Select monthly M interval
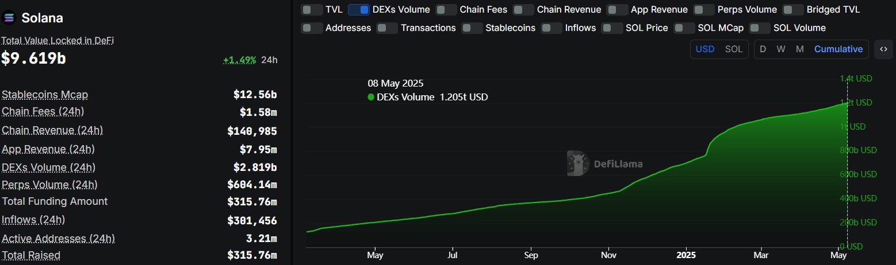The height and width of the screenshot is (265, 896). click(799, 49)
